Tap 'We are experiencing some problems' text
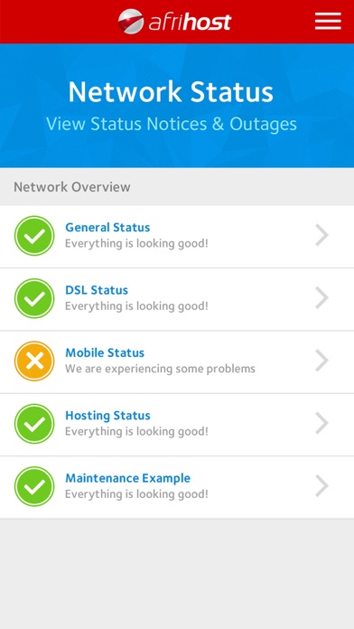354x629 pixels. pyautogui.click(x=160, y=369)
